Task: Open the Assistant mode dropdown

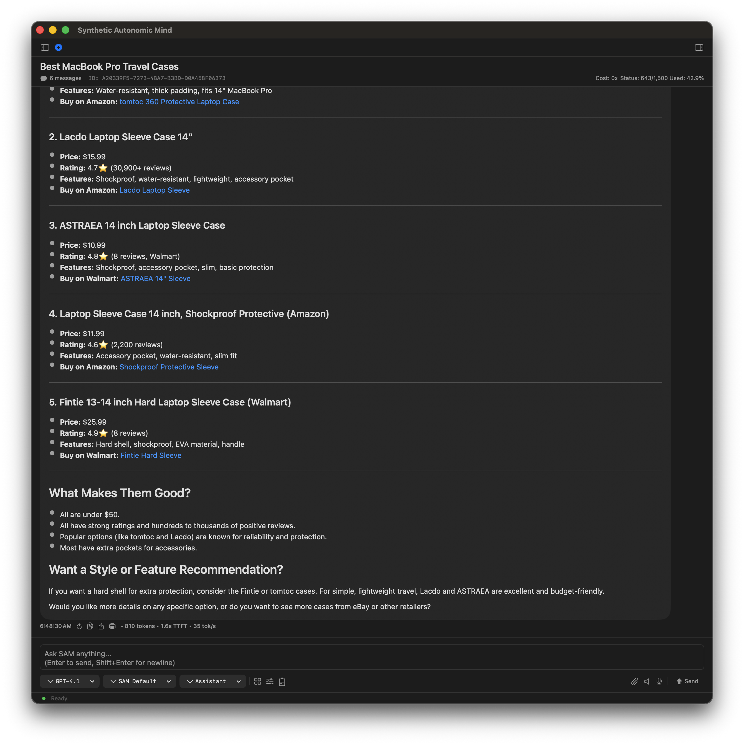Action: click(213, 681)
